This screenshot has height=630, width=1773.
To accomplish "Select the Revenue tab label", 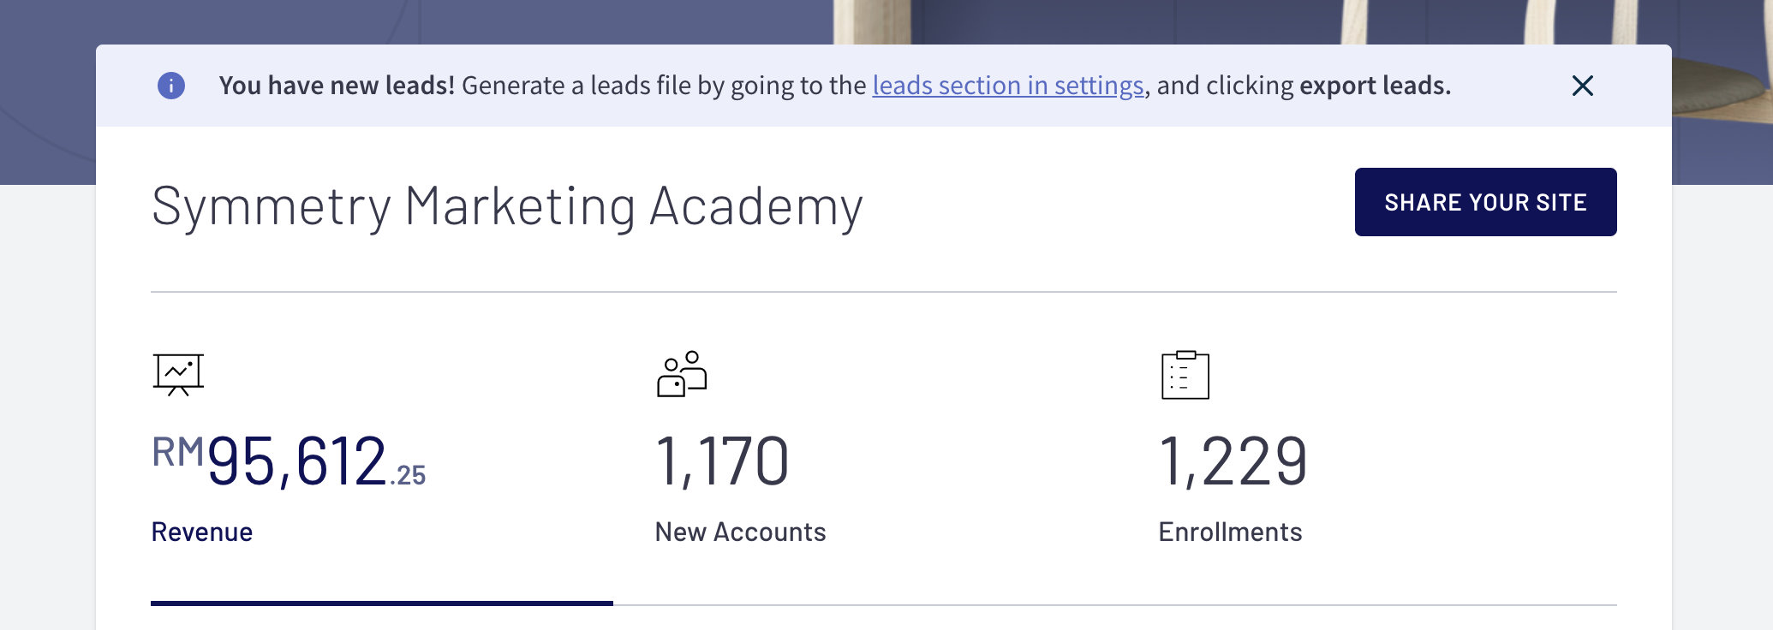I will tap(202, 532).
